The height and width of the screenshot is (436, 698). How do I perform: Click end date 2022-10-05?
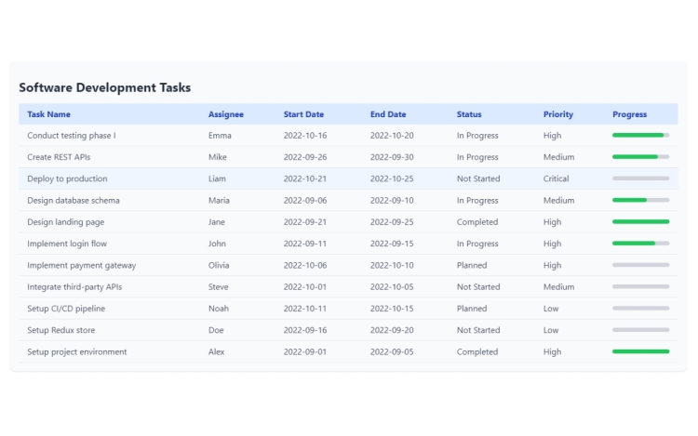click(x=392, y=287)
